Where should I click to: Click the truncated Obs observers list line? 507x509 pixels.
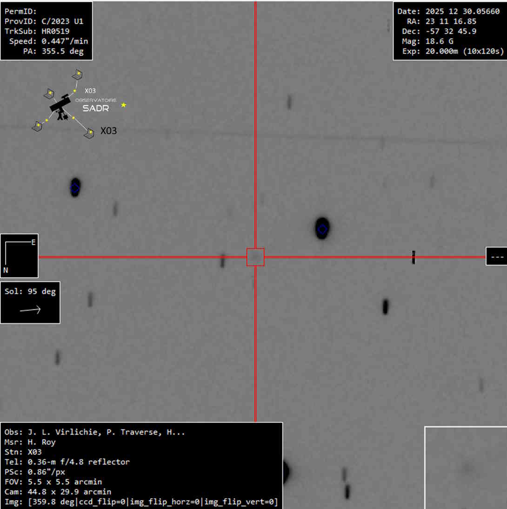[94, 432]
